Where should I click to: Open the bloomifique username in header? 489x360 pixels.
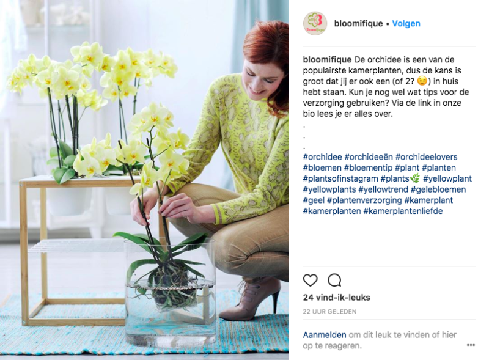358,23
